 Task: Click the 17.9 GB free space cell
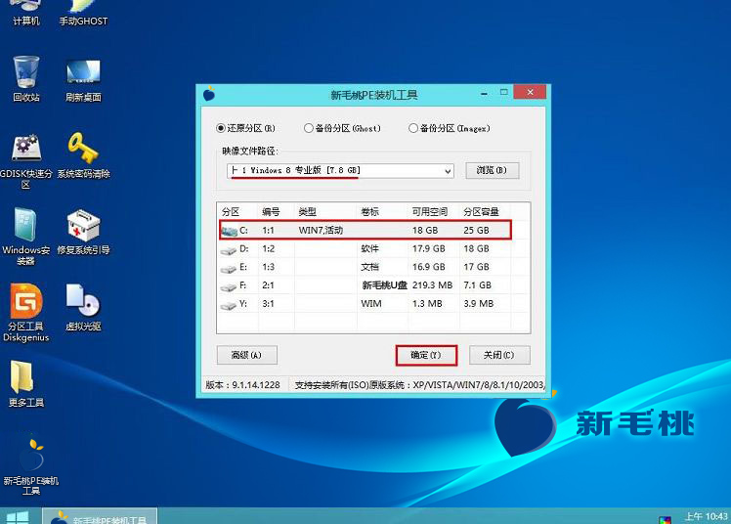pos(429,249)
